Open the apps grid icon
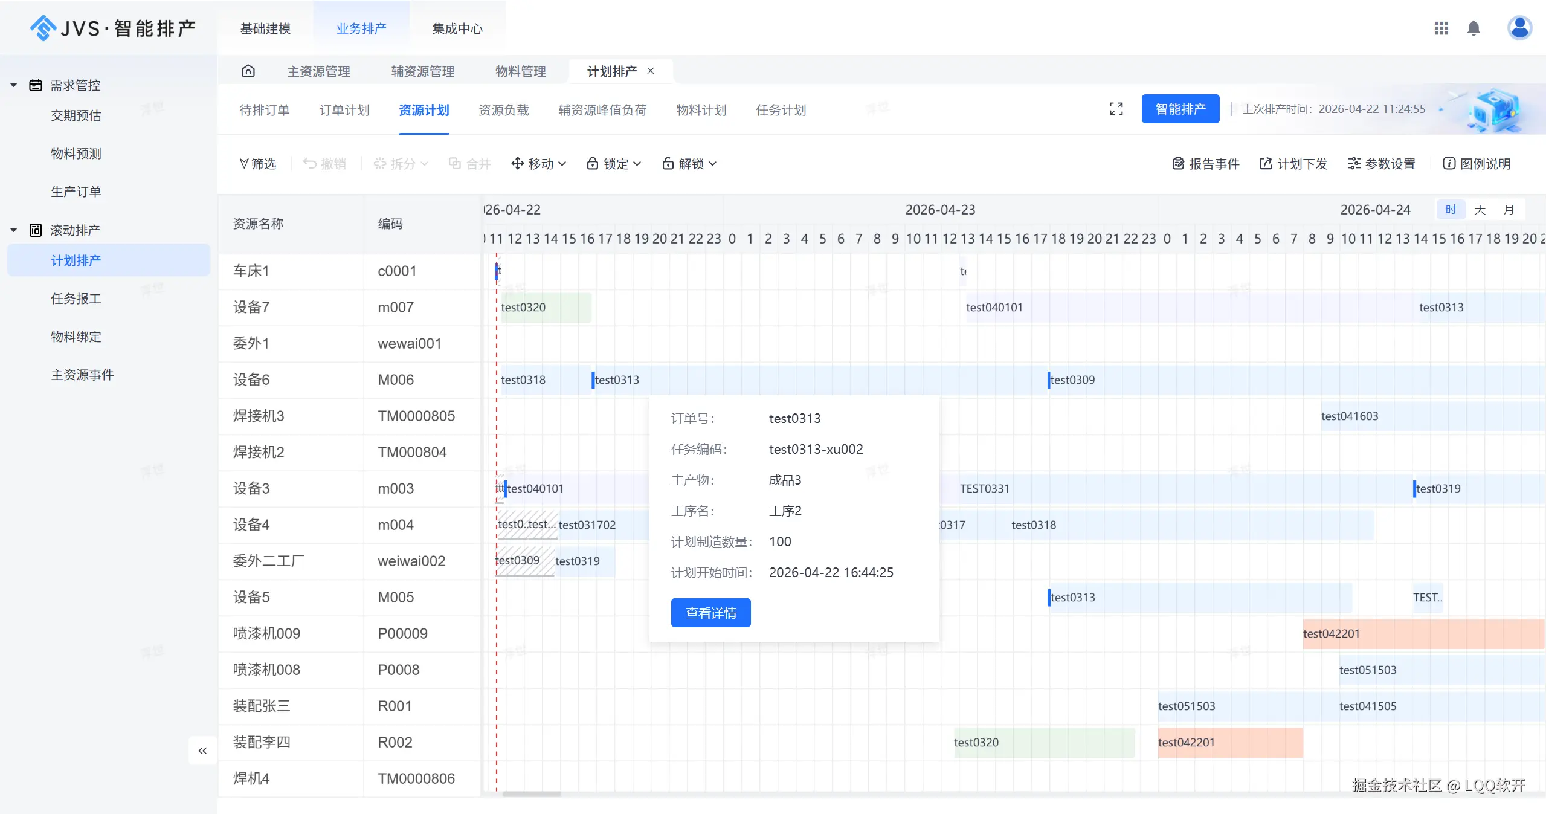 point(1441,28)
